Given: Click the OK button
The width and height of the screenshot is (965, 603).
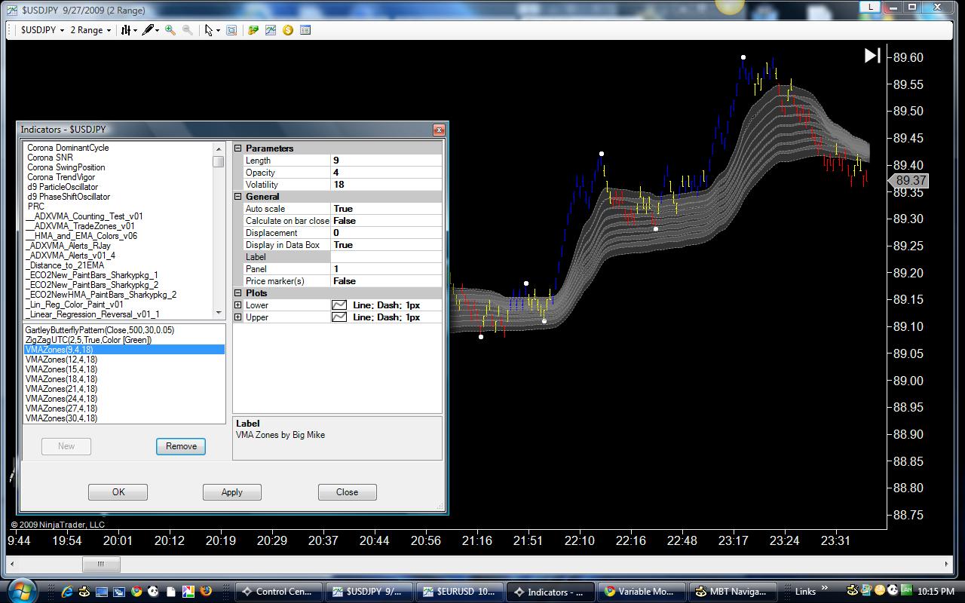Looking at the screenshot, I should tap(118, 492).
